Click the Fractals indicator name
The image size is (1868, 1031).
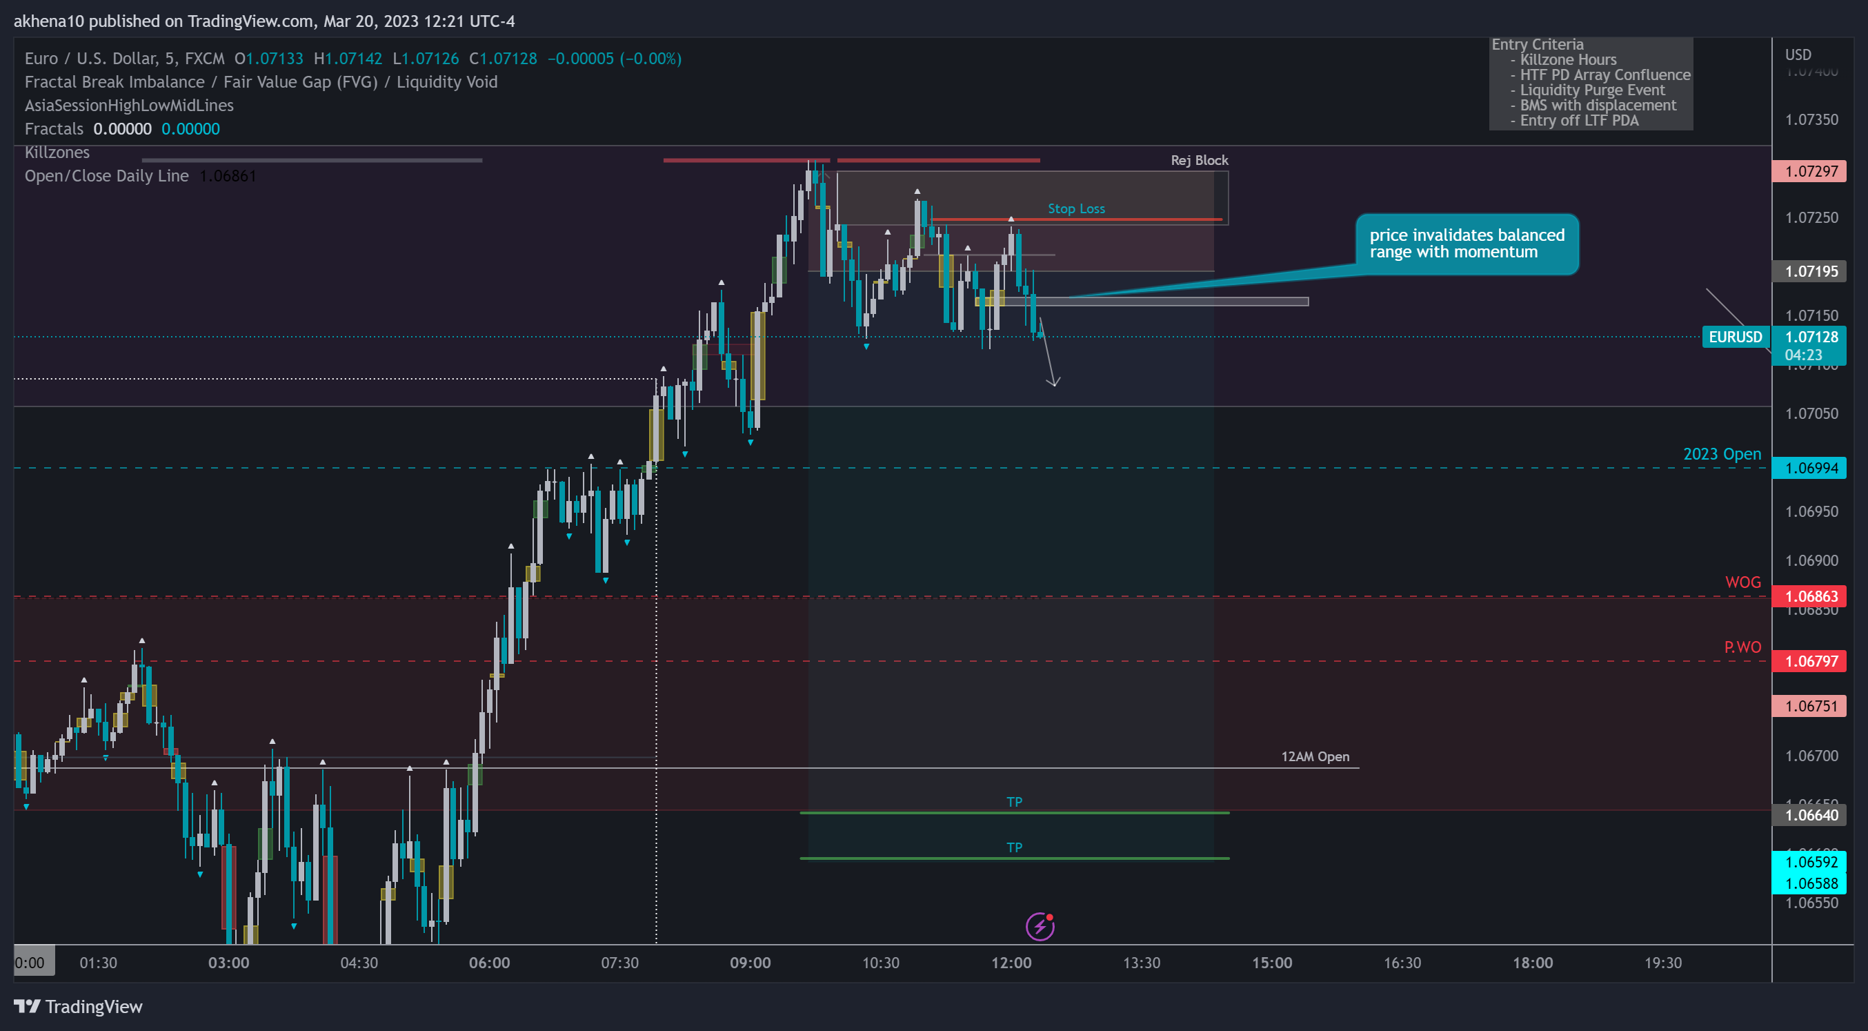54,129
